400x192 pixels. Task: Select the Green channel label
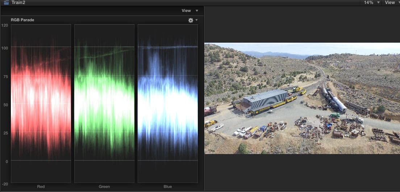[x=104, y=187]
